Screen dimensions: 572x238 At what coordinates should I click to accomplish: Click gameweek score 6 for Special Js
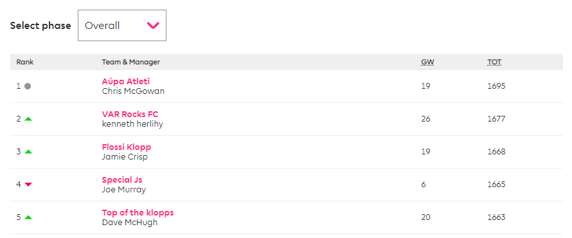[x=423, y=185]
